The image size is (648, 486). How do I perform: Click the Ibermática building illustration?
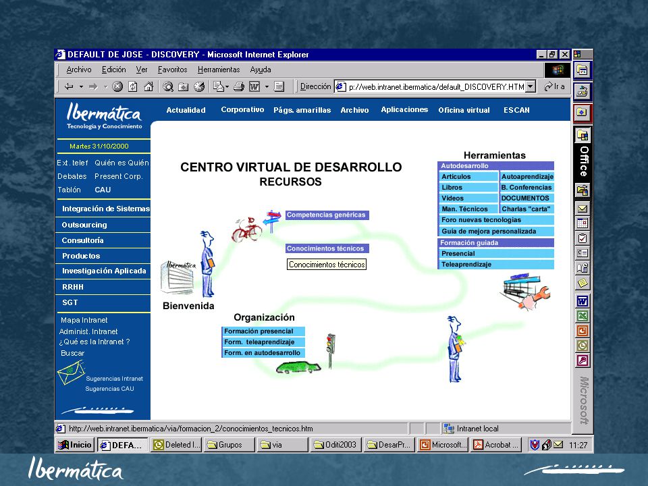pyautogui.click(x=178, y=277)
